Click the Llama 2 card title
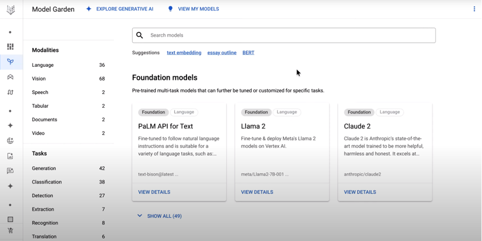Screen dimensions: 482x241 (253, 126)
